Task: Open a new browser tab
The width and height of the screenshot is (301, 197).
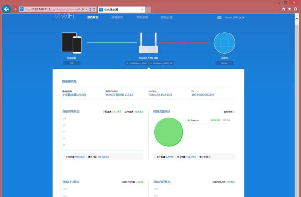Action: [x=148, y=10]
